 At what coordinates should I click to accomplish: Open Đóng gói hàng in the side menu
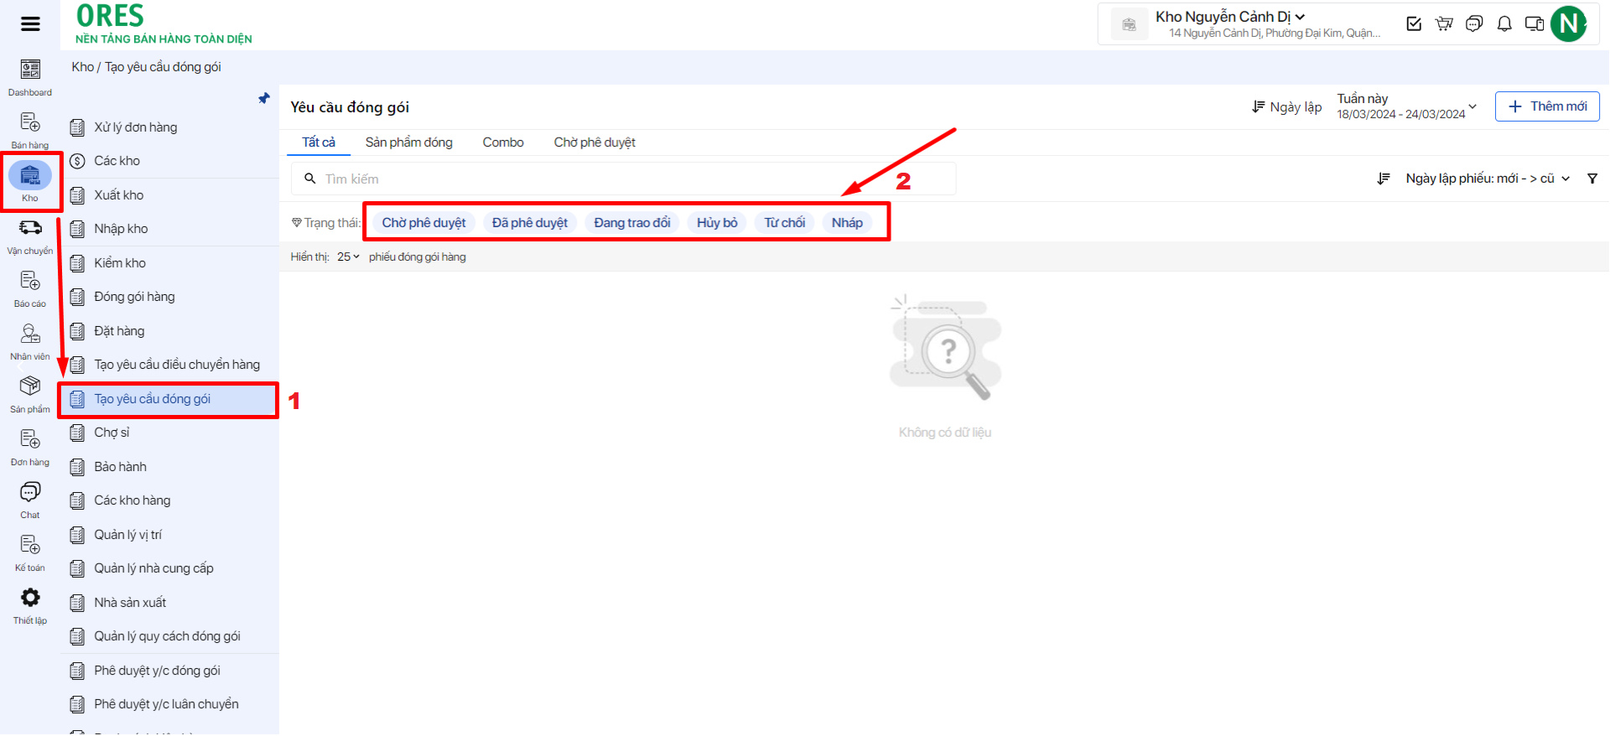point(134,297)
